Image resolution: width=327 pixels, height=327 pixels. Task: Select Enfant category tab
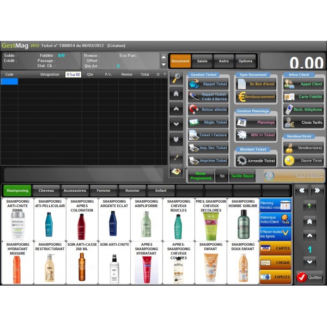click(x=161, y=190)
